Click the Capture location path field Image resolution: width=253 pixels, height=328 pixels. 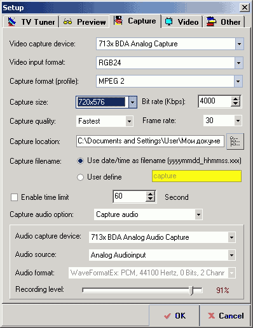(150, 141)
